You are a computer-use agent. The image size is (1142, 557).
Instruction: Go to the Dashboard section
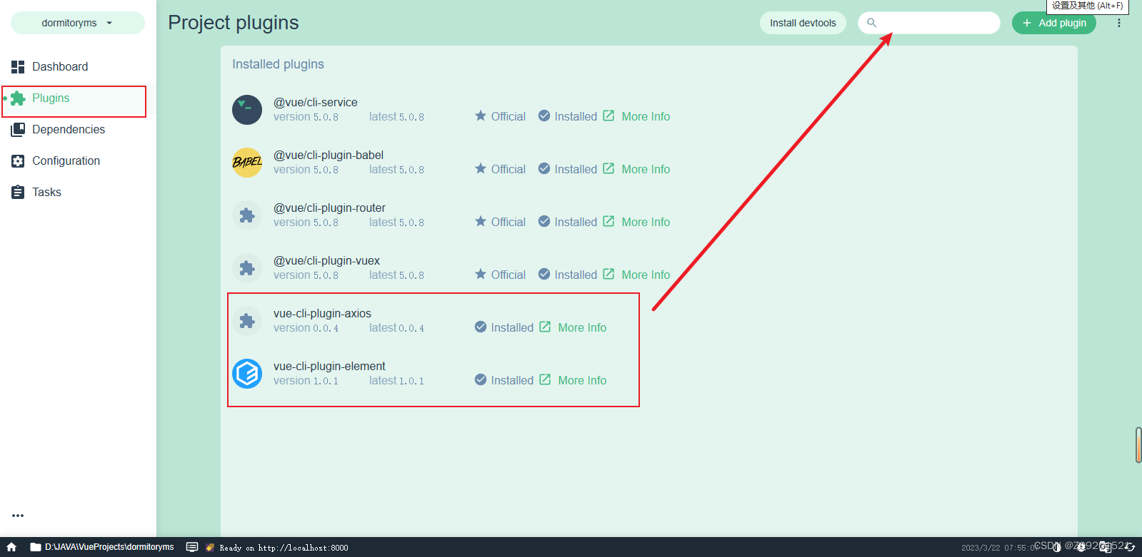[x=78, y=66]
